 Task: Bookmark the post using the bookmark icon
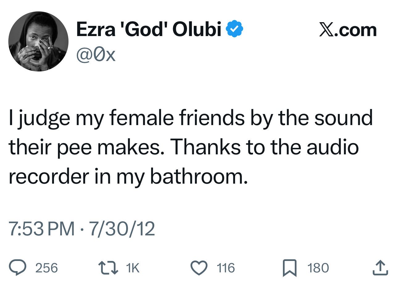pyautogui.click(x=291, y=267)
